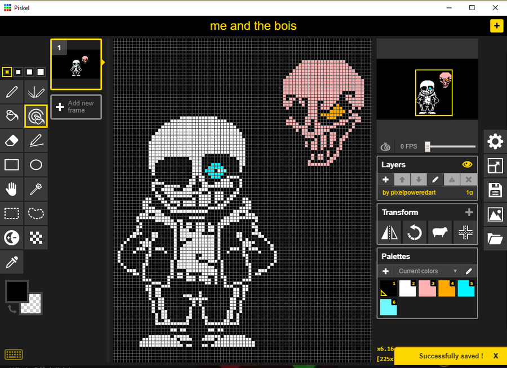Swap primary and secondary colors
The image size is (507, 368).
coord(12,309)
